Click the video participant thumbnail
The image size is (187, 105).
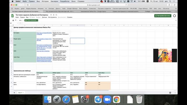(165, 55)
